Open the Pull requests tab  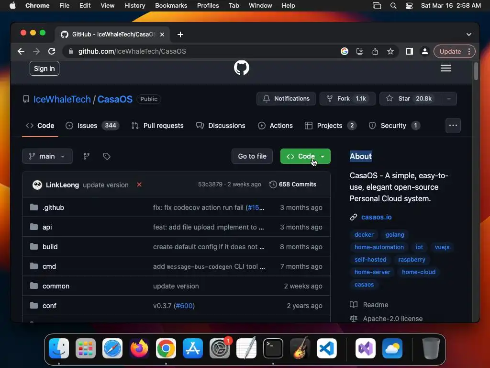click(x=157, y=126)
